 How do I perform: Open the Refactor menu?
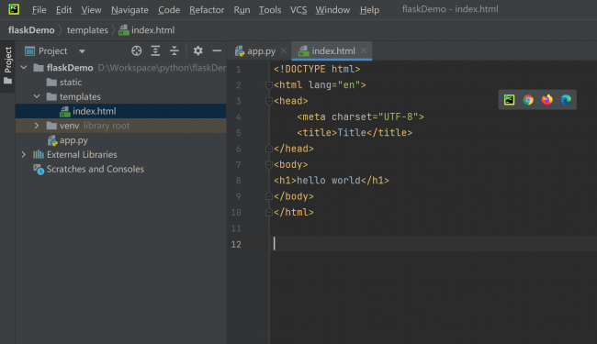pyautogui.click(x=207, y=10)
